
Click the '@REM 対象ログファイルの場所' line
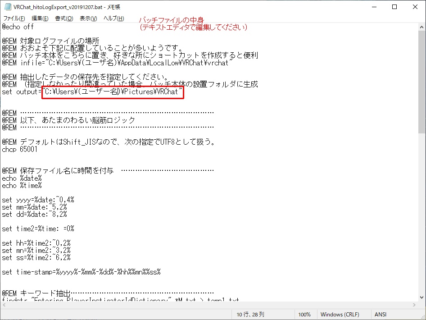coord(50,41)
